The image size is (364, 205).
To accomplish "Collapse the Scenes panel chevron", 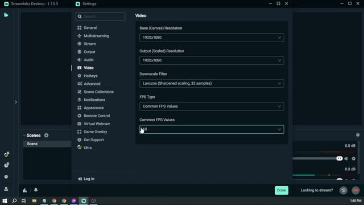I will point(24,136).
